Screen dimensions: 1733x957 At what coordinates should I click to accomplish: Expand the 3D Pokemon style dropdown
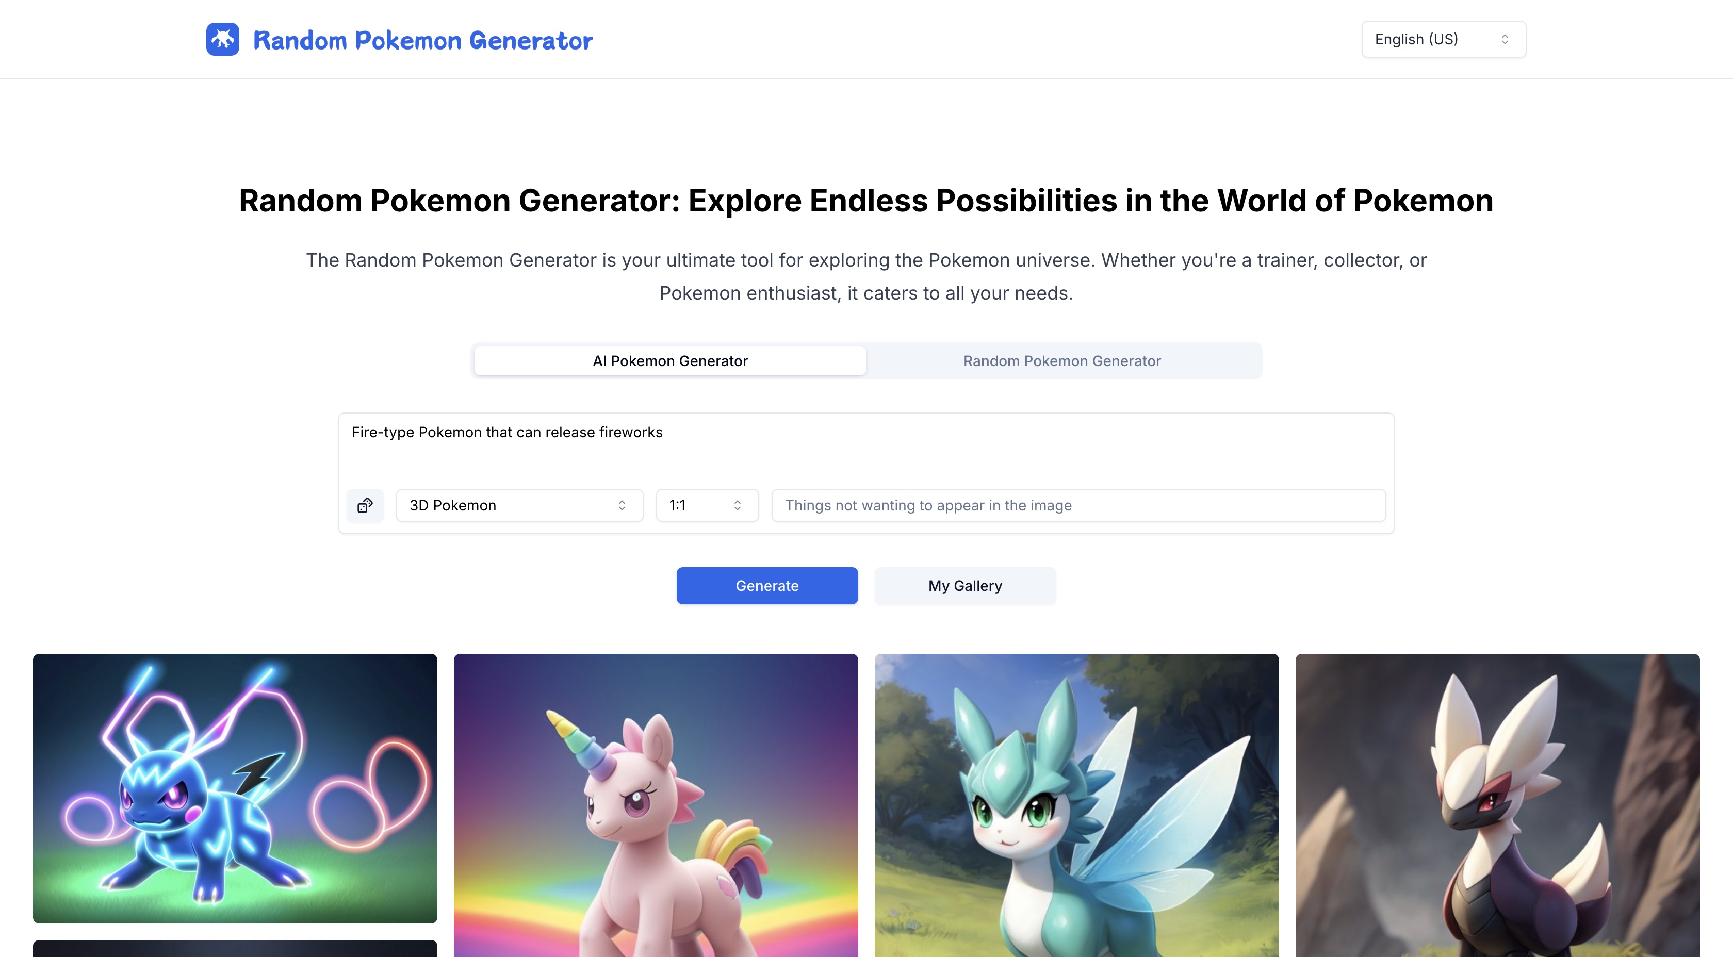[x=519, y=505]
